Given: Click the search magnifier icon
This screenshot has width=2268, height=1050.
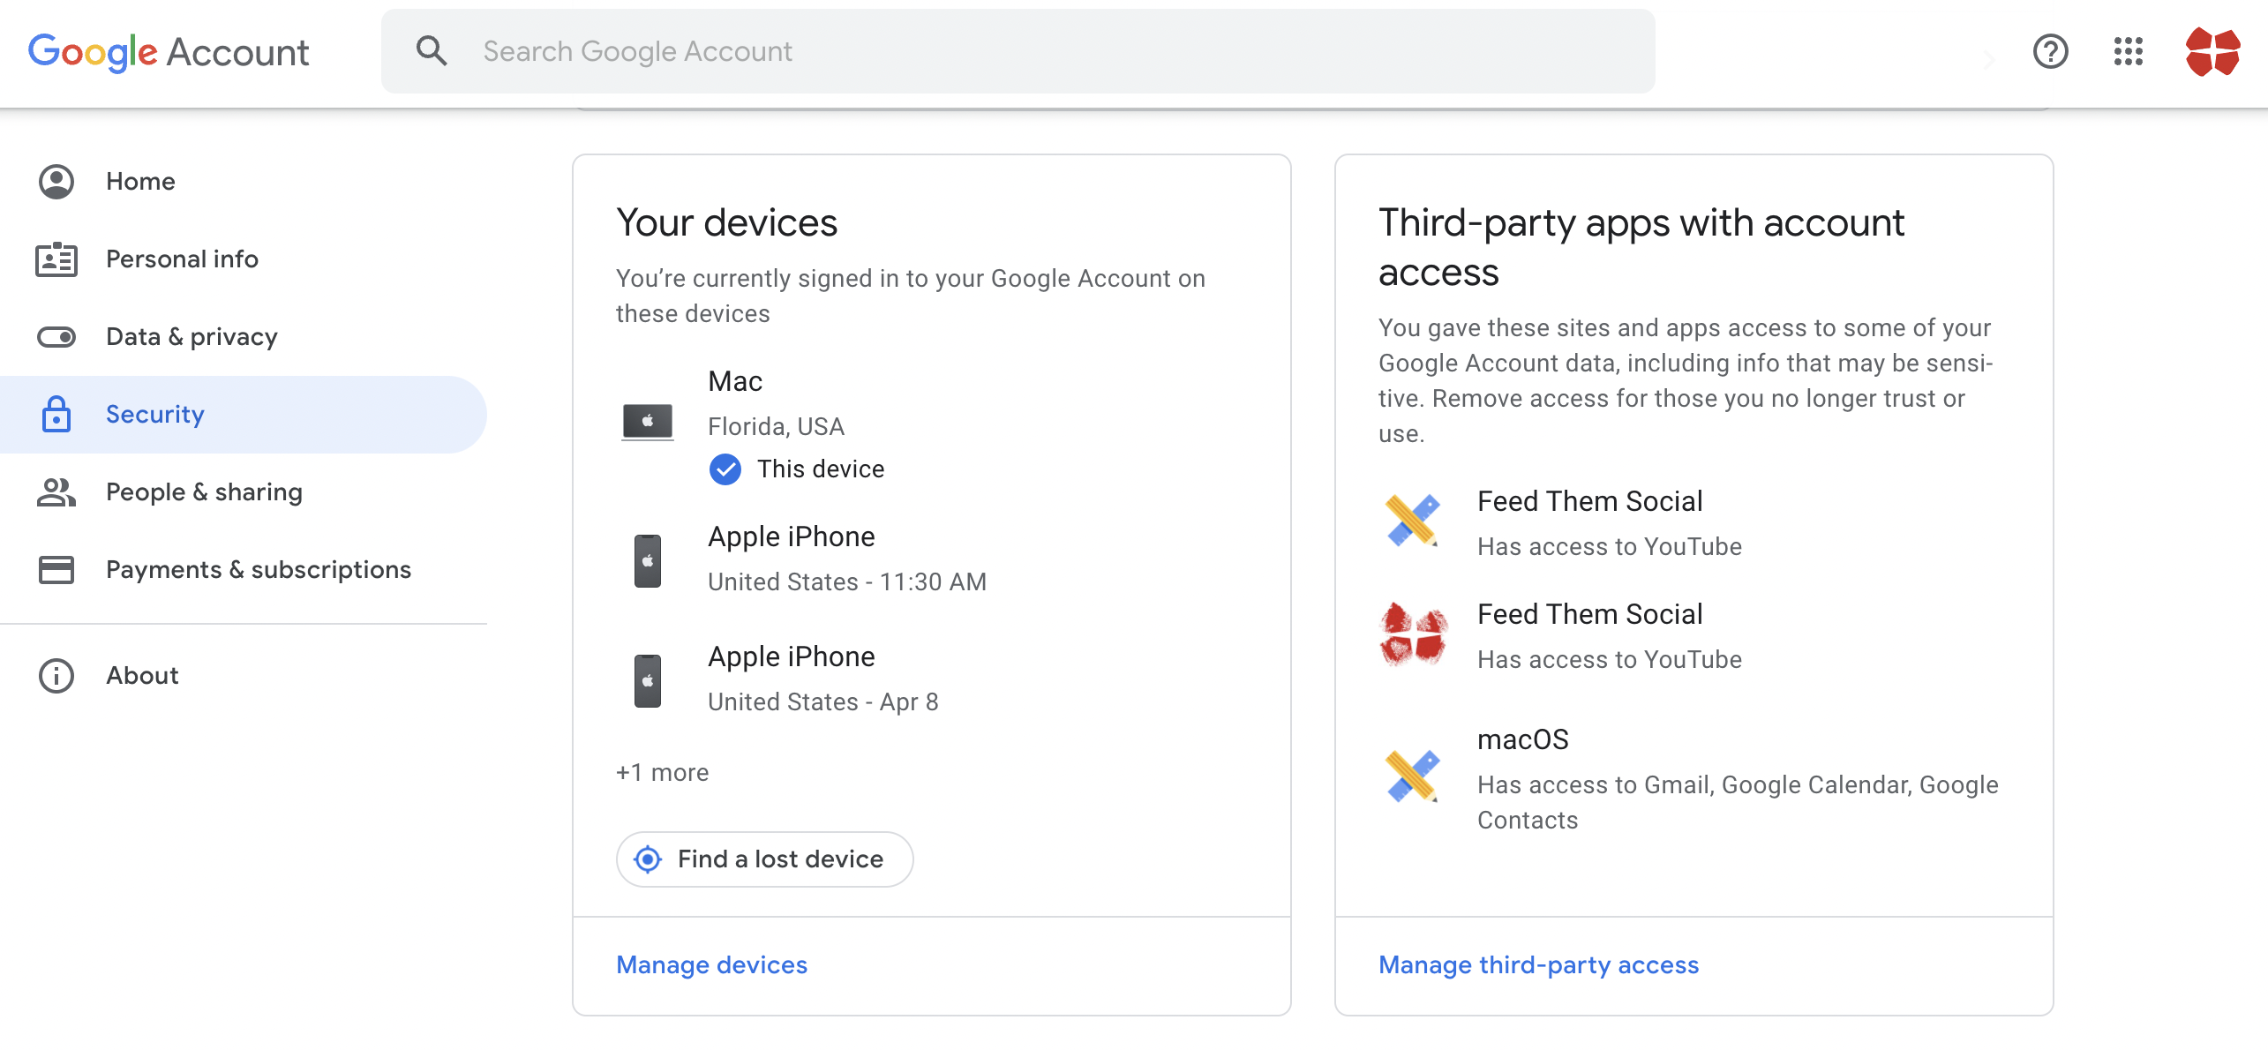Looking at the screenshot, I should [x=432, y=51].
